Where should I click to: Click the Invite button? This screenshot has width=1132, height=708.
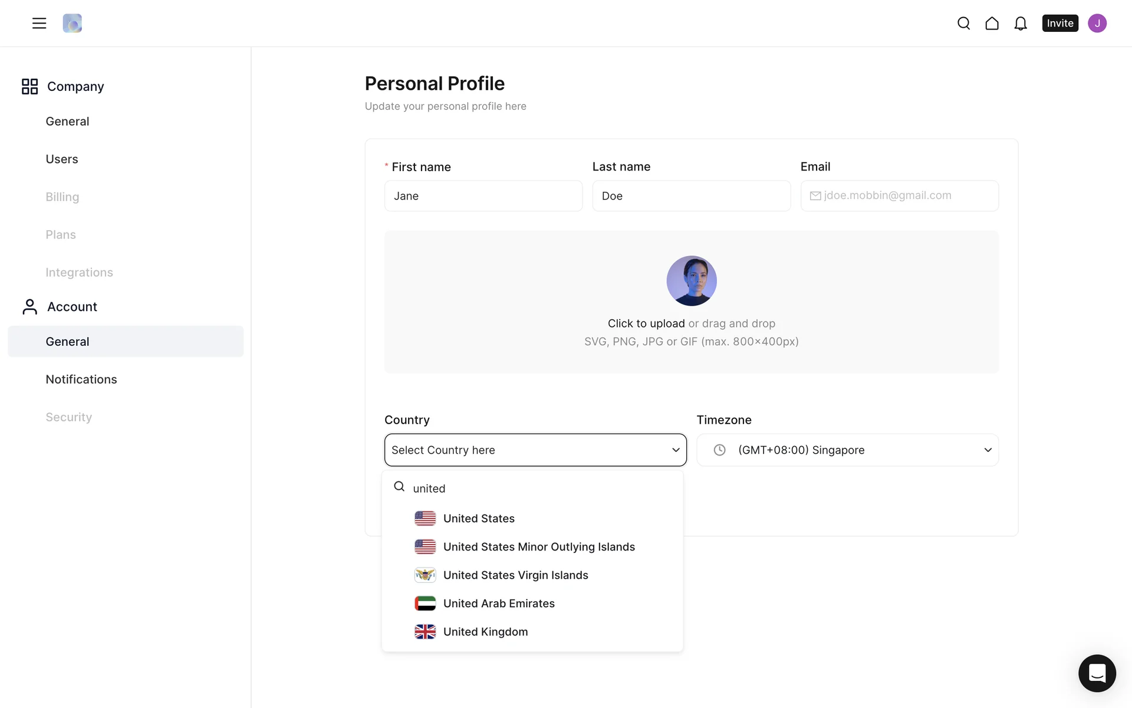[1059, 23]
